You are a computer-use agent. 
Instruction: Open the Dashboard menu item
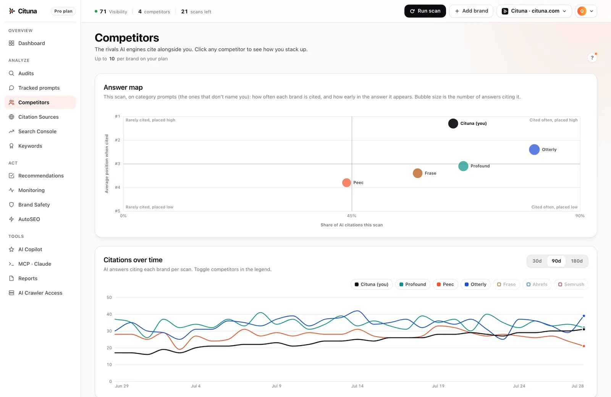[x=40, y=43]
